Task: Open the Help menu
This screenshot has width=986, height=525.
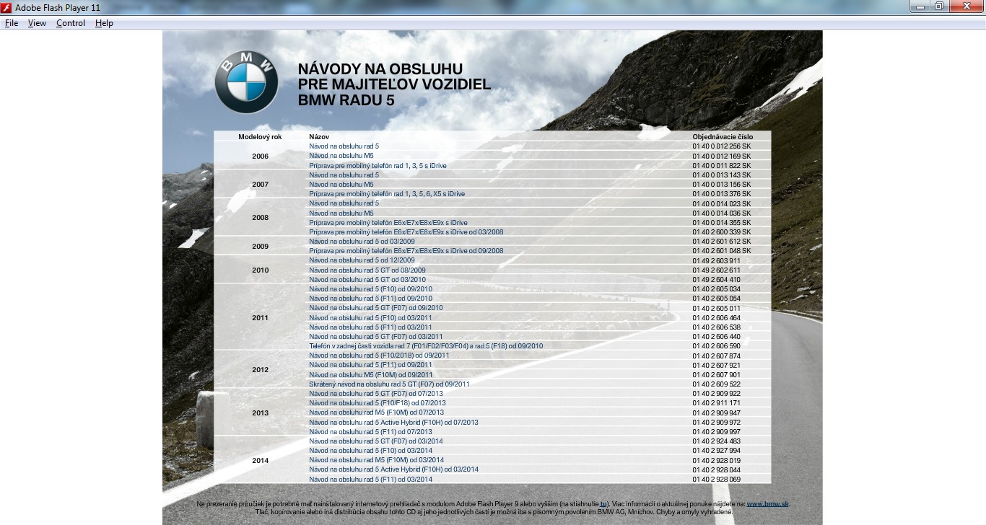Action: click(104, 23)
